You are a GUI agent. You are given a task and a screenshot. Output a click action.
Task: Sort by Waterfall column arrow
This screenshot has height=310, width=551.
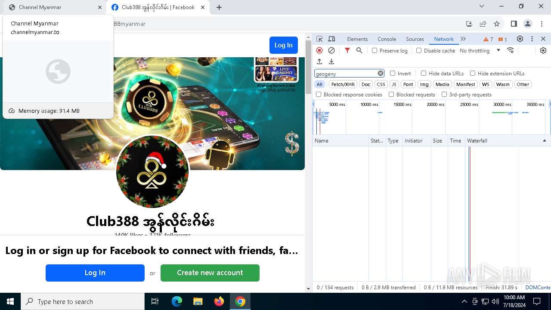point(544,141)
